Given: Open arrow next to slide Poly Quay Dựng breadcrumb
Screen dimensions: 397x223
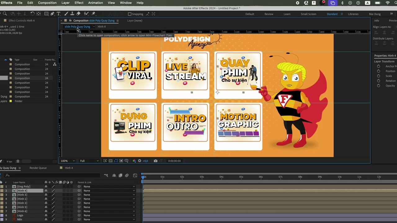Looking at the screenshot, I should click(94, 27).
